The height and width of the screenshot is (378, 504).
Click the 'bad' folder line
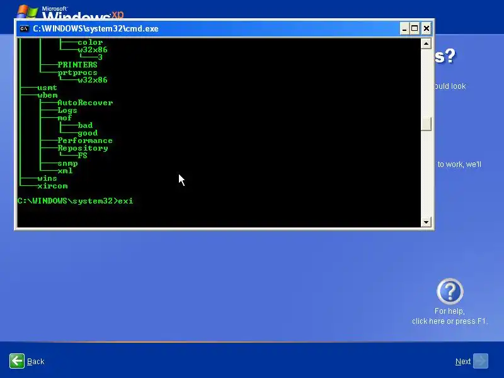click(85, 125)
